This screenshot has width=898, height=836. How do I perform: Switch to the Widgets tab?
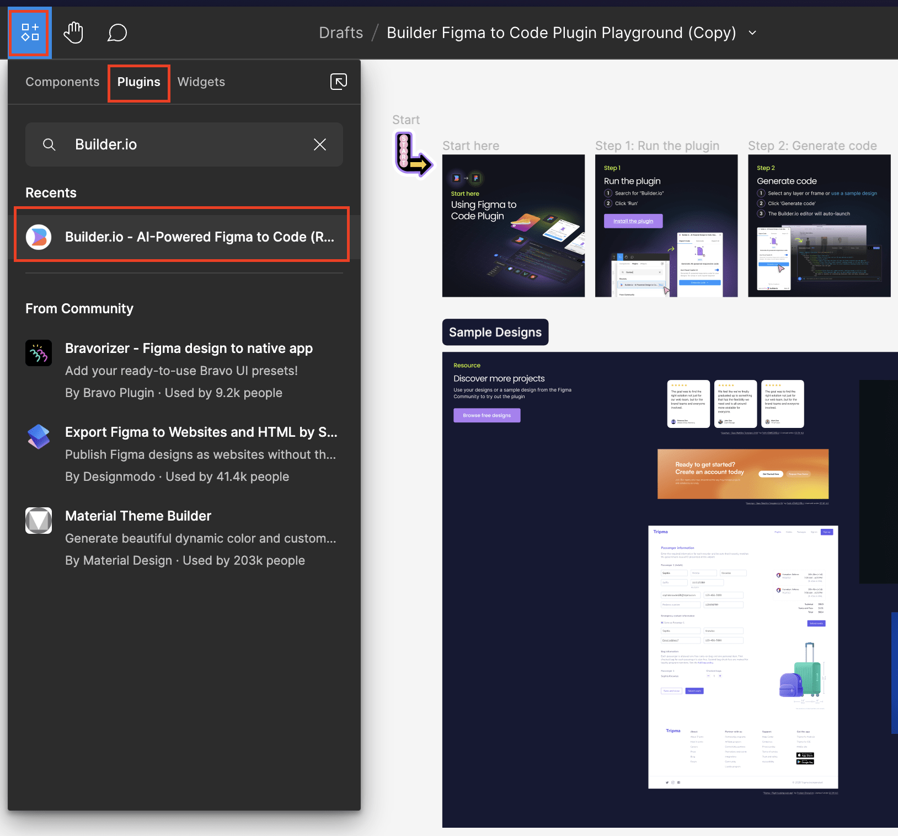tap(201, 82)
